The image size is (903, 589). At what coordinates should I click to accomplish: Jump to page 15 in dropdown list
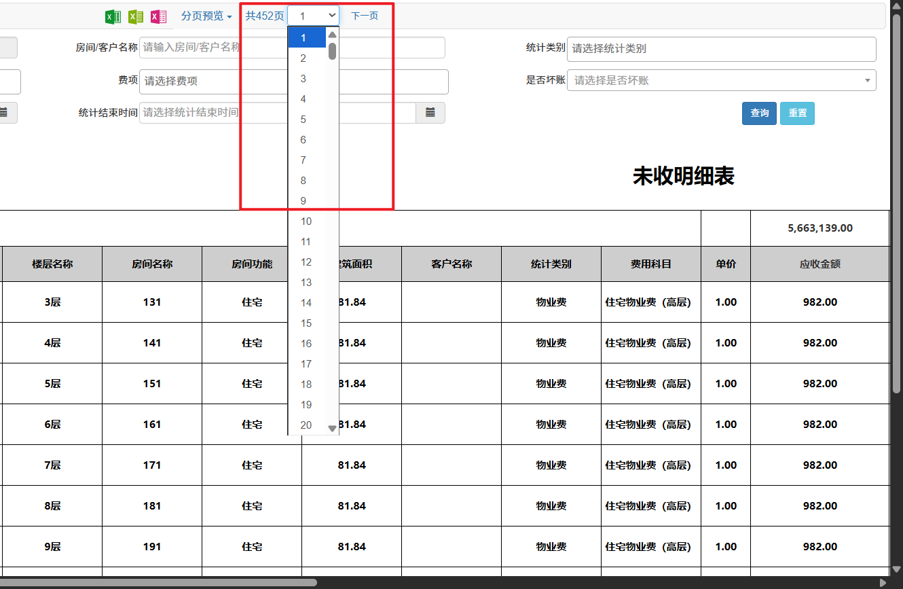point(308,323)
